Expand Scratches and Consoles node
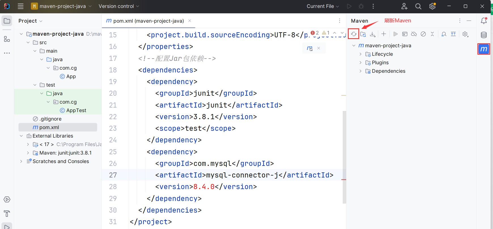The image size is (493, 229). pos(21,161)
